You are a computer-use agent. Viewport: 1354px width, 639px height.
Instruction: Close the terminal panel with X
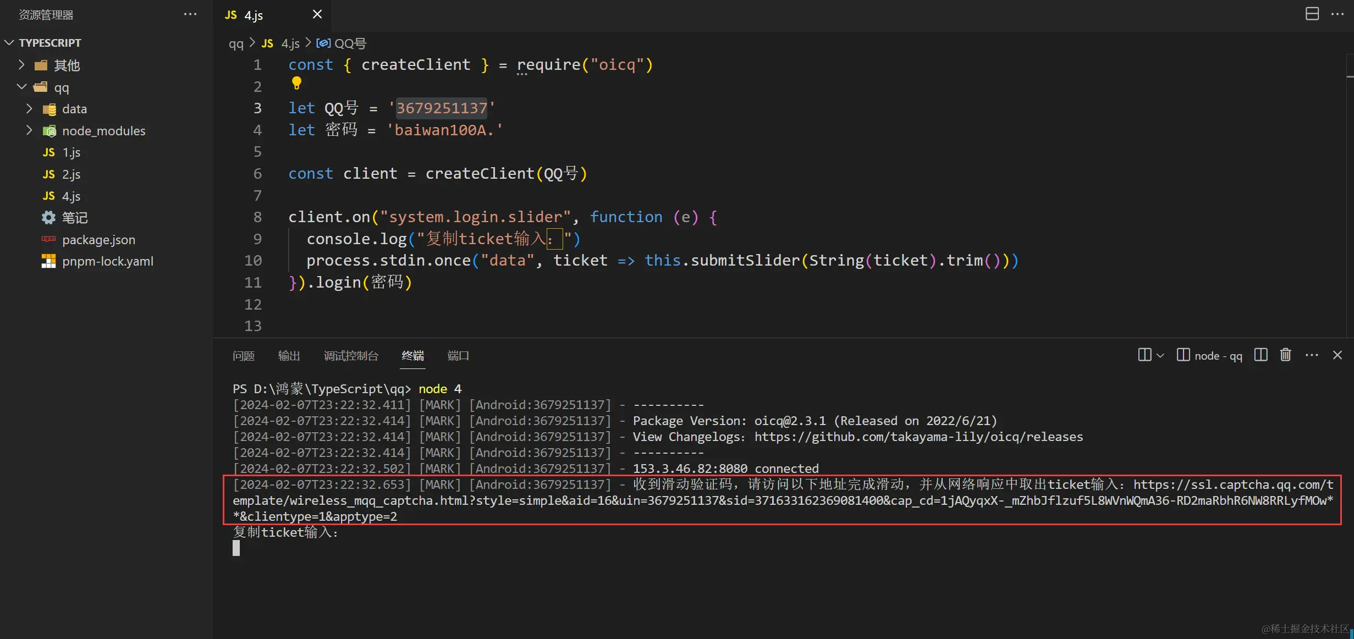click(x=1338, y=355)
